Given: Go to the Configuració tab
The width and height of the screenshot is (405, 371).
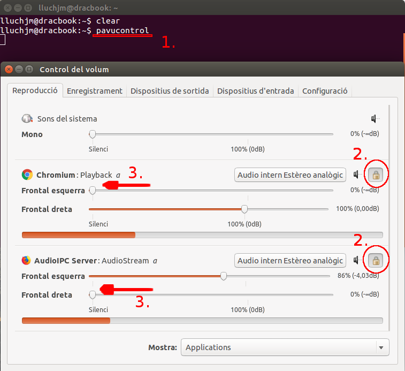Looking at the screenshot, I should (x=325, y=91).
